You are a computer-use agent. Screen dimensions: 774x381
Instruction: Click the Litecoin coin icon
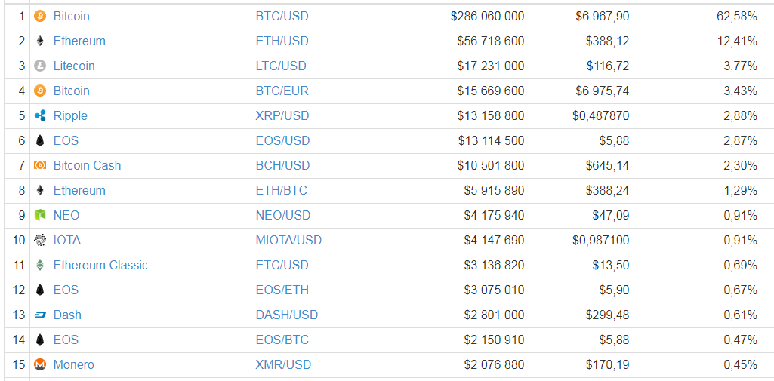[x=40, y=66]
